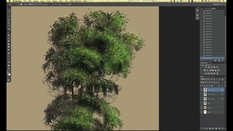The width and height of the screenshot is (233, 131).
Task: Open the layer blend mode dropdown
Action: [x=208, y=83]
